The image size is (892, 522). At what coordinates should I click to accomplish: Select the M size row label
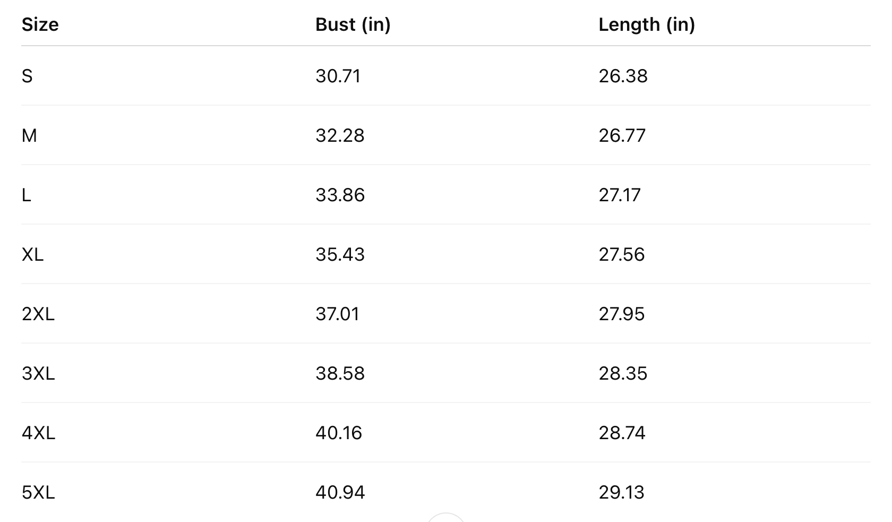click(29, 136)
